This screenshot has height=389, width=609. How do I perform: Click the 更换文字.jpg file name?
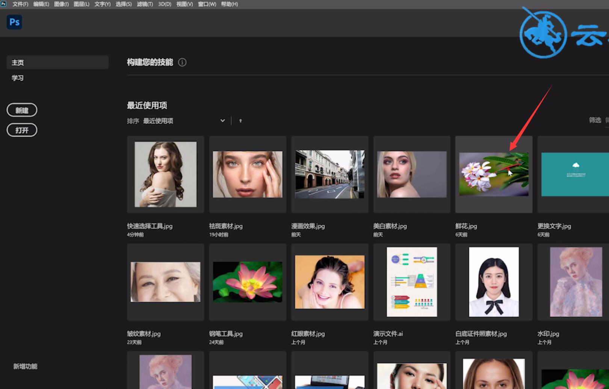(x=554, y=226)
